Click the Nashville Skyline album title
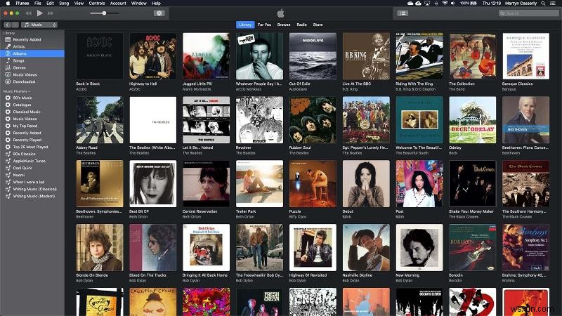 click(358, 275)
